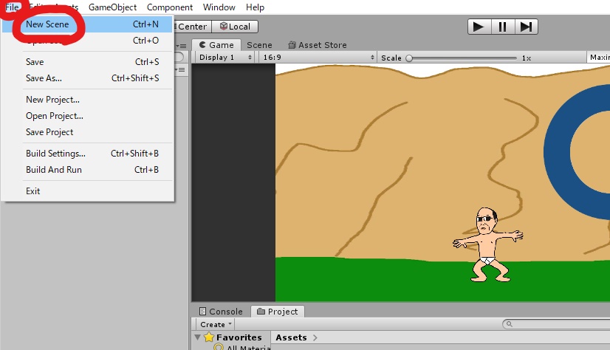Click the Step forward button
The image size is (610, 350).
coord(527,27)
